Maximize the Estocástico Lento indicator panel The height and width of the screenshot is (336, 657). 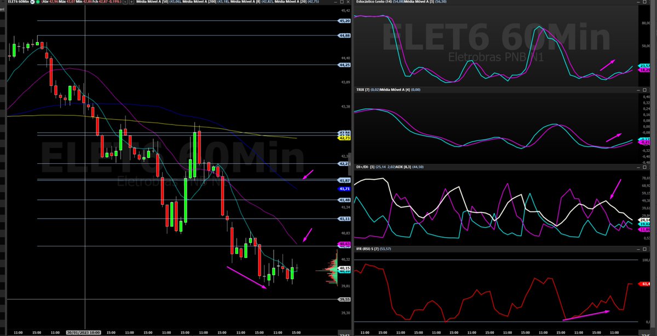coord(644,2)
